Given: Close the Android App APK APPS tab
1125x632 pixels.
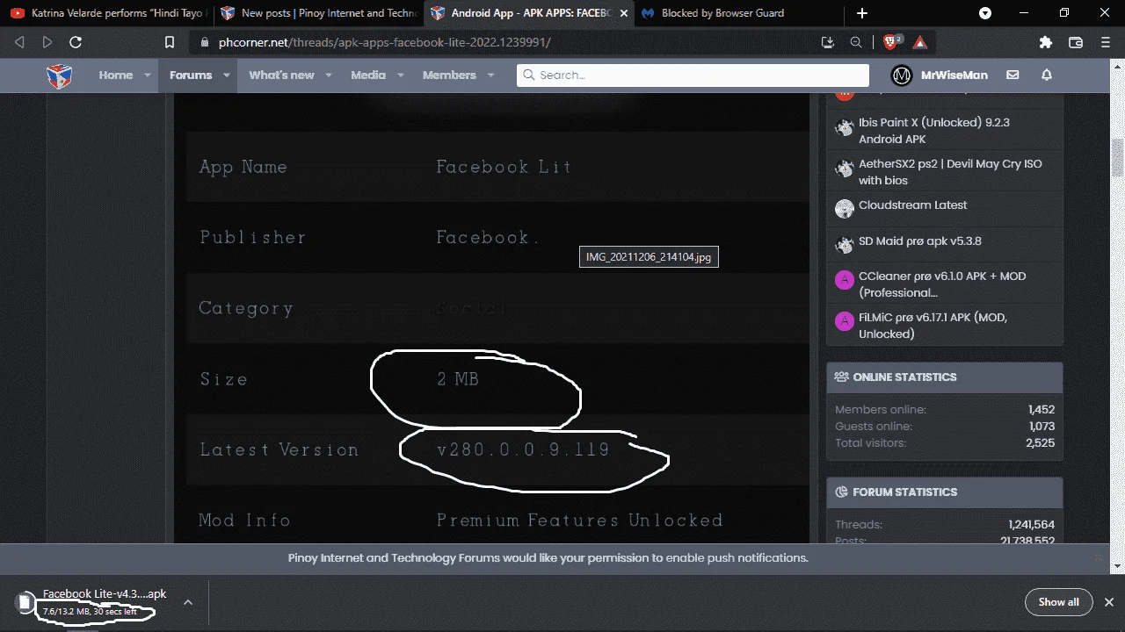Looking at the screenshot, I should click(x=624, y=13).
